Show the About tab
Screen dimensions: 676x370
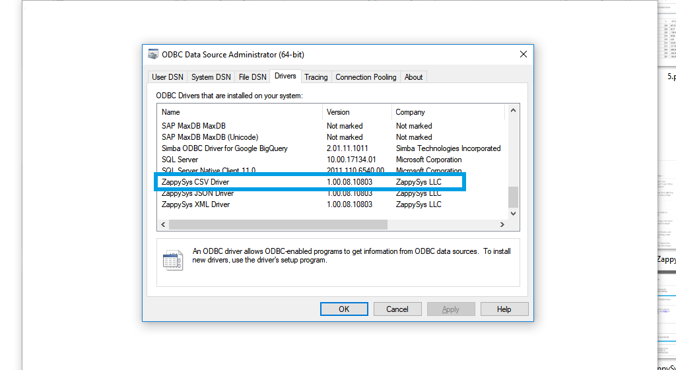click(413, 77)
